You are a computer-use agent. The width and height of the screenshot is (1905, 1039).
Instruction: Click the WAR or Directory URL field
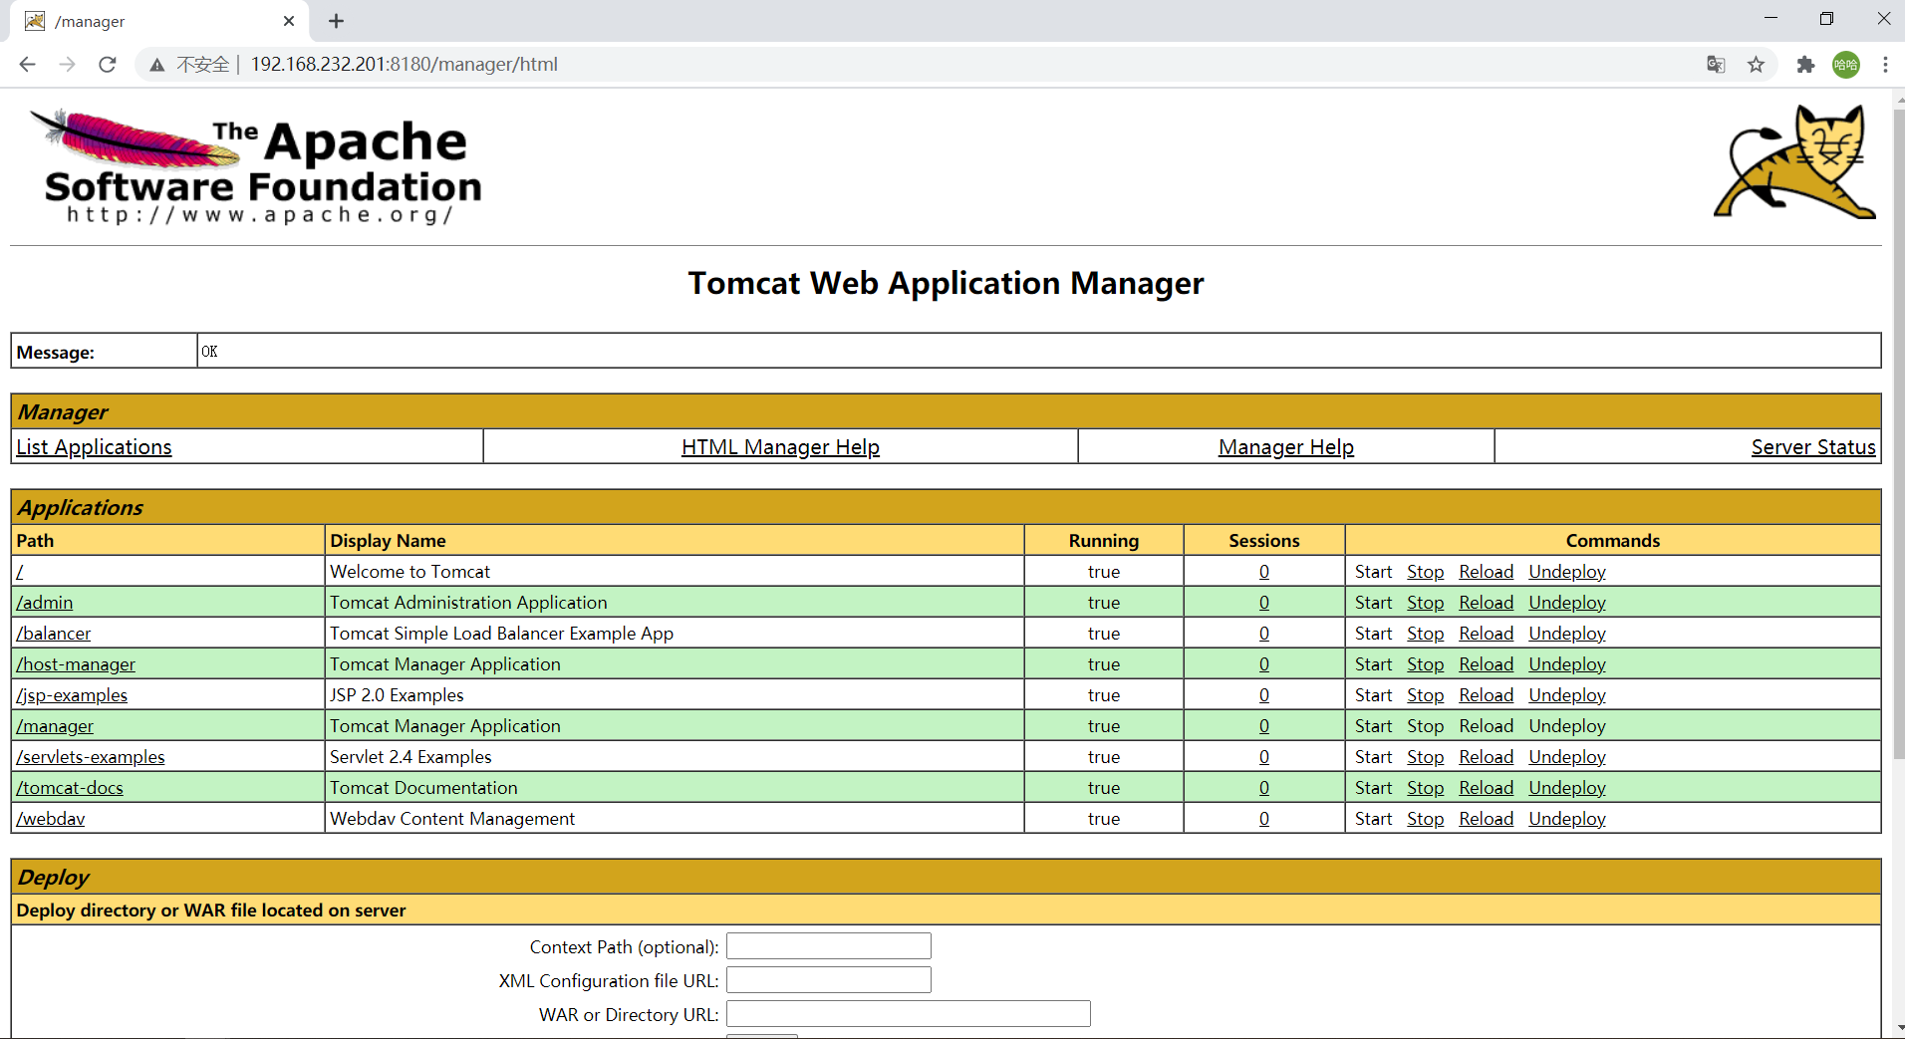pos(908,1014)
